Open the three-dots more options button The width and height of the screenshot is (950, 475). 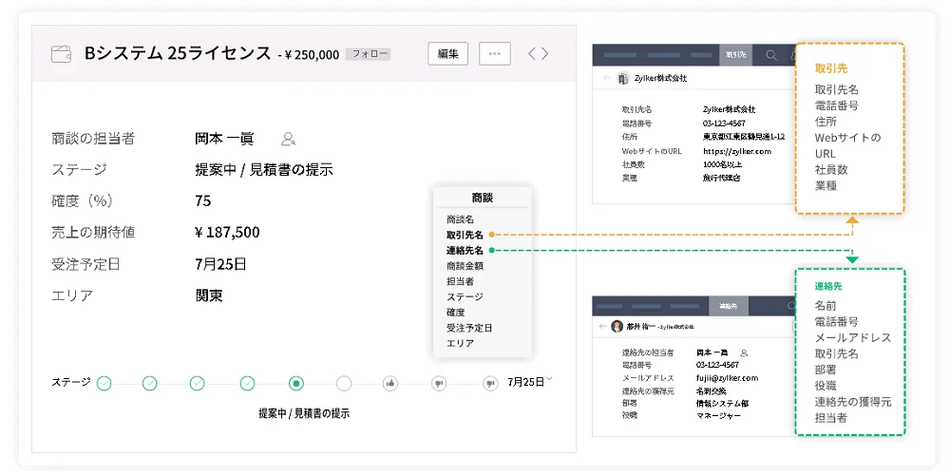[494, 53]
